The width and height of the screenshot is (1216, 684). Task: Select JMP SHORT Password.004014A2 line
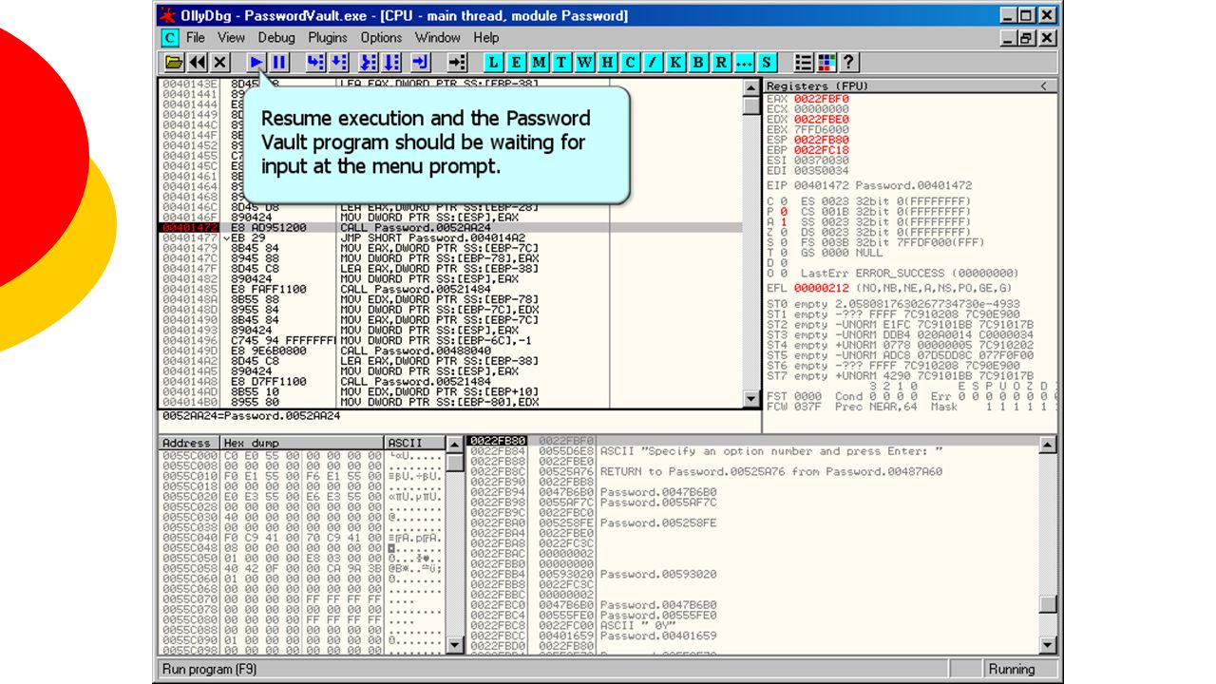[x=451, y=238]
